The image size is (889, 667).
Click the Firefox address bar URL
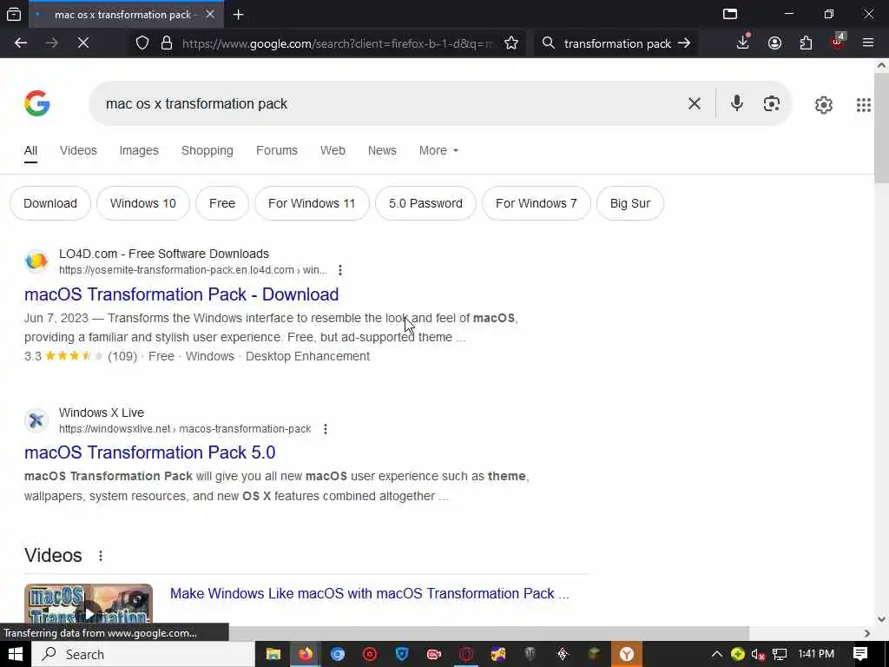338,43
